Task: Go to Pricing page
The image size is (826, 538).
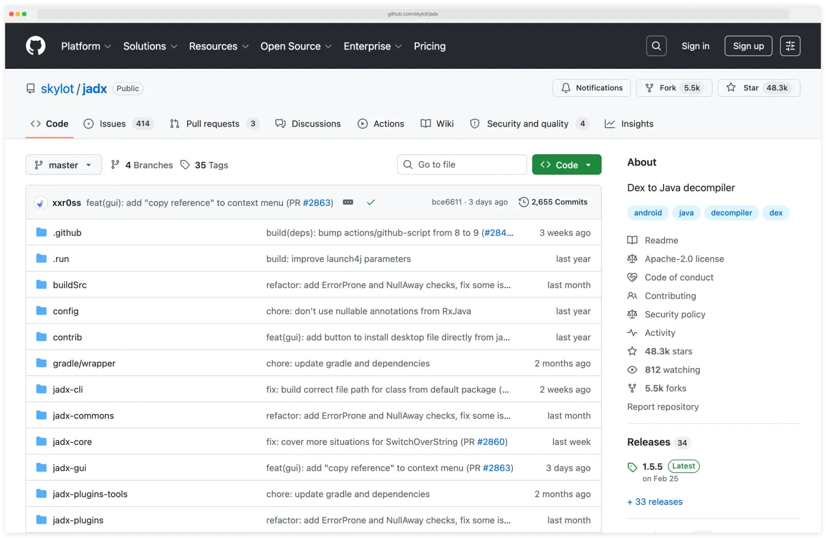Action: tap(430, 46)
